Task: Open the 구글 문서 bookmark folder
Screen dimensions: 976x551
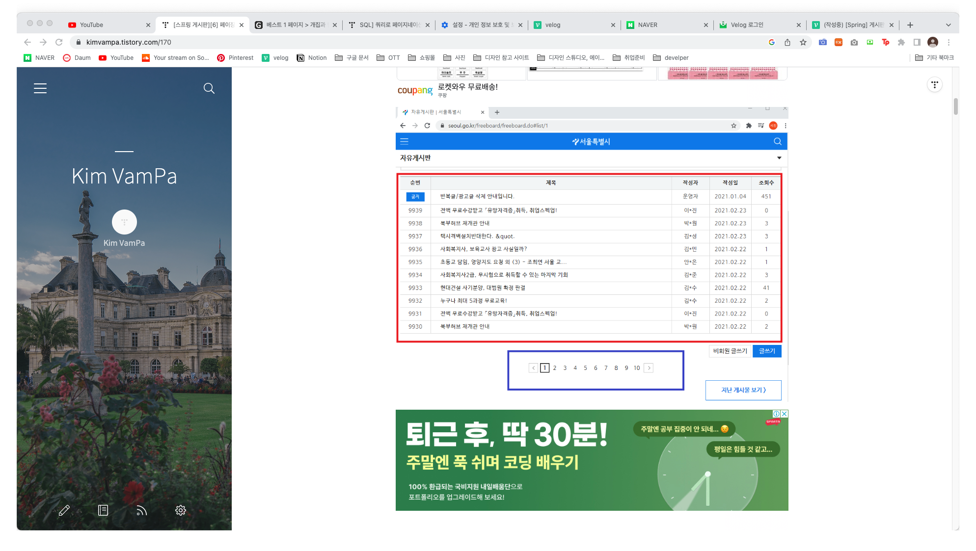Action: coord(352,58)
